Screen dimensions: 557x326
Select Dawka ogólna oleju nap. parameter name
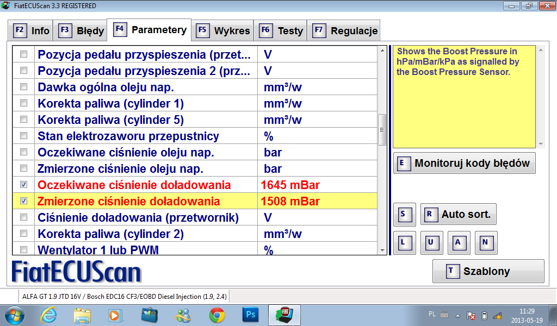click(x=106, y=87)
